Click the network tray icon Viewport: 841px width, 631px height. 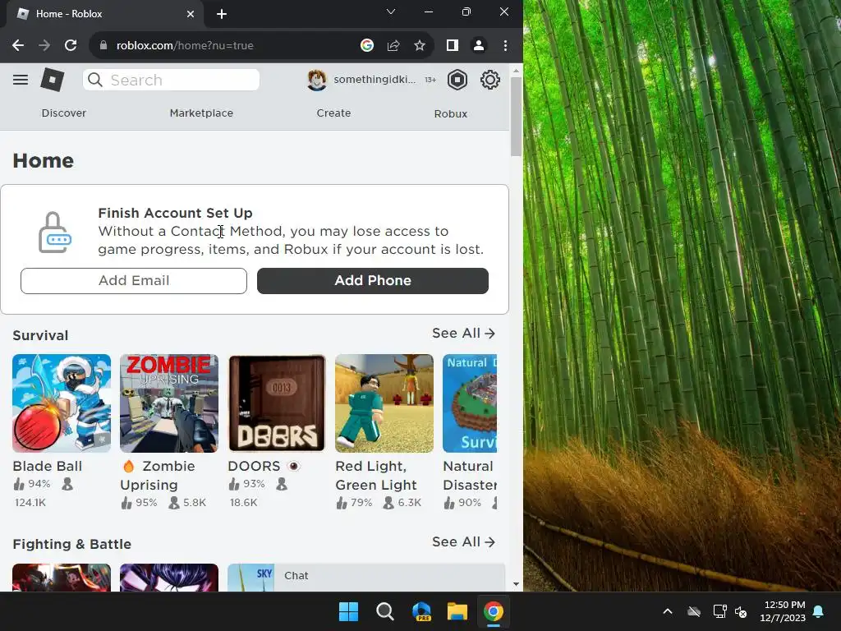click(719, 611)
